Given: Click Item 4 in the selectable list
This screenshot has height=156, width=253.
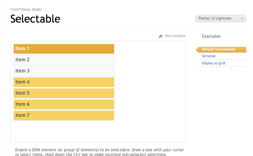Looking at the screenshot, I should pyautogui.click(x=64, y=82).
